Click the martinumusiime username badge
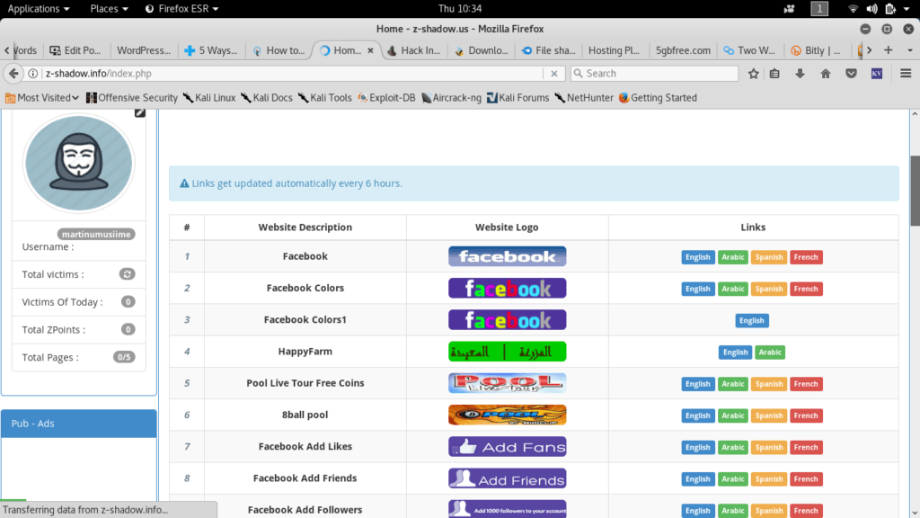Screen dimensions: 920x518 click(x=96, y=235)
